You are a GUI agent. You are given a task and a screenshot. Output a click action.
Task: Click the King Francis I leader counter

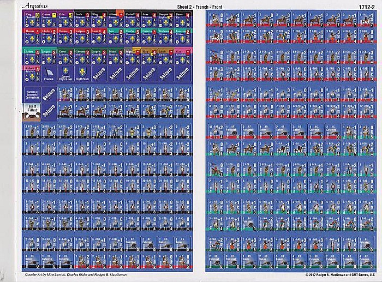(149, 57)
